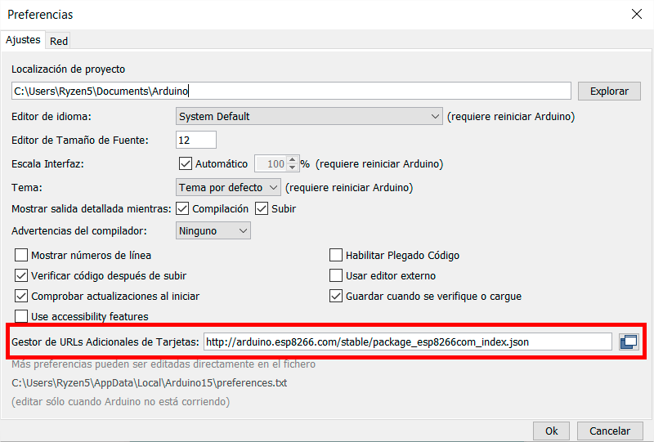Screen dimensions: 654x442
Task: Click the Cancelar button
Action: [x=609, y=431]
